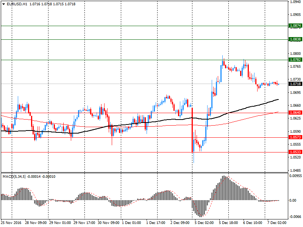Click the 1.0765 price scale value
Image resolution: width=303 pixels, height=227 pixels.
pos(295,67)
